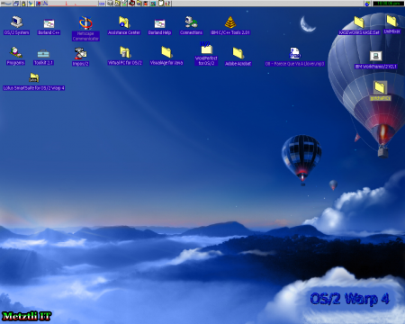
Task: Click the red CPU activity graph in WarpCenter
Action: pyautogui.click(x=73, y=4)
